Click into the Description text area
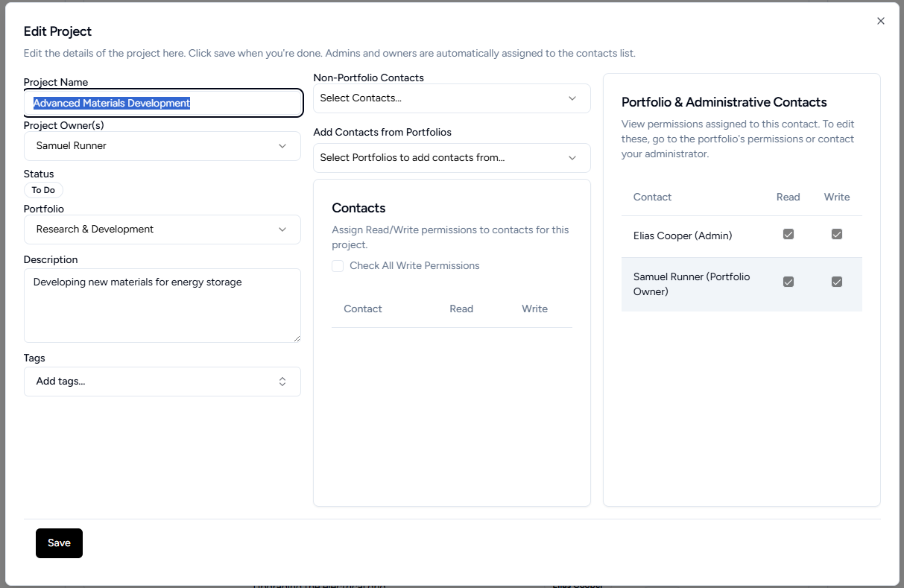 [x=162, y=306]
